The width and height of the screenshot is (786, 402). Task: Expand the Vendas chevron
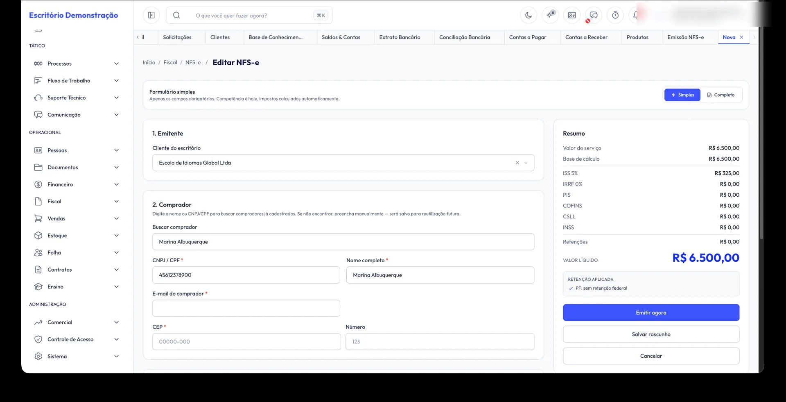pos(116,218)
